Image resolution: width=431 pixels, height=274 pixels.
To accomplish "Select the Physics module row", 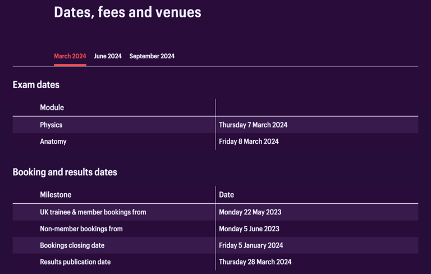I will click(51, 125).
